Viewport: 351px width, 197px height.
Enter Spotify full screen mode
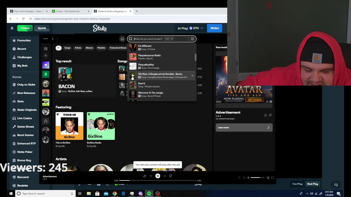pos(273,178)
